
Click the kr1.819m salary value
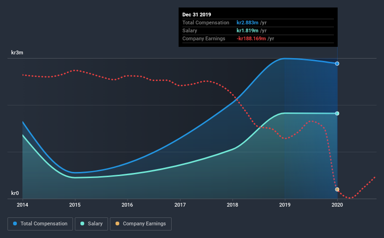click(247, 30)
